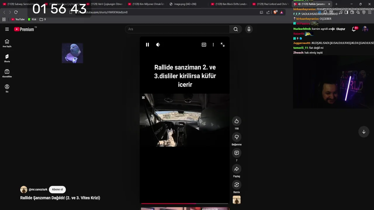Open the sound thumbnail below Remix
Viewport: 374px width, 210px height.
(x=237, y=200)
